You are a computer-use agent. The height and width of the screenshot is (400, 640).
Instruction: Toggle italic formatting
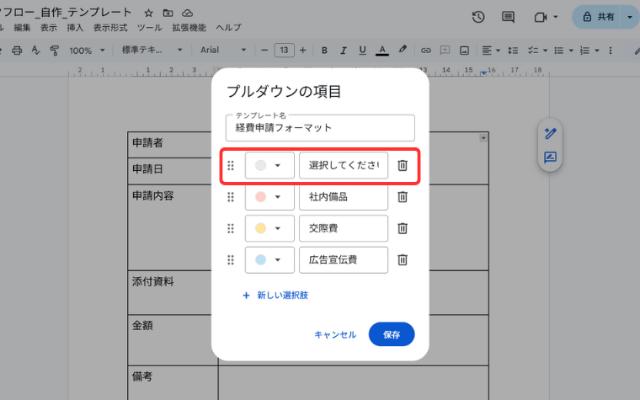pyautogui.click(x=344, y=51)
